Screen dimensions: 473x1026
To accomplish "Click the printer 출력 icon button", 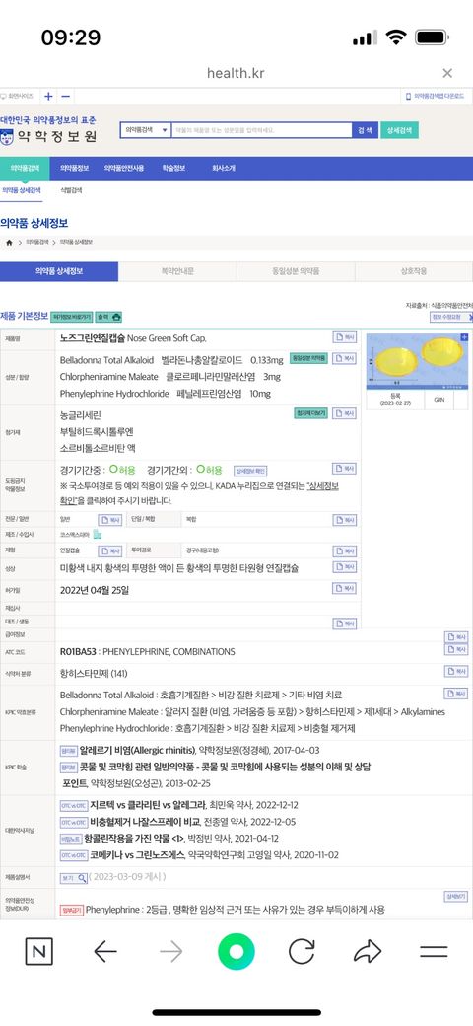I will pyautogui.click(x=109, y=317).
